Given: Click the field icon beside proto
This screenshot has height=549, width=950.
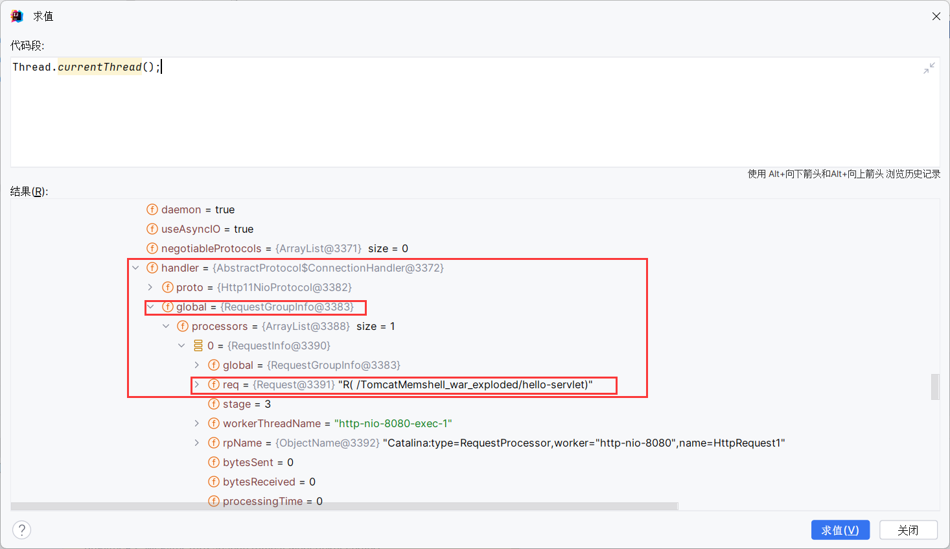Looking at the screenshot, I should point(167,287).
